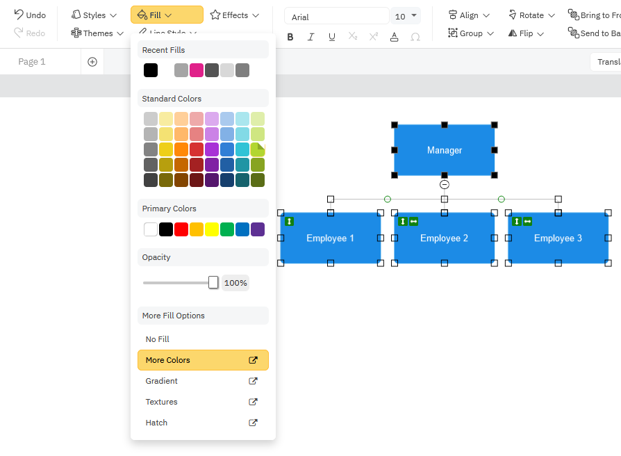The height and width of the screenshot is (456, 621).
Task: Open the Gradient fill options
Action: click(161, 381)
